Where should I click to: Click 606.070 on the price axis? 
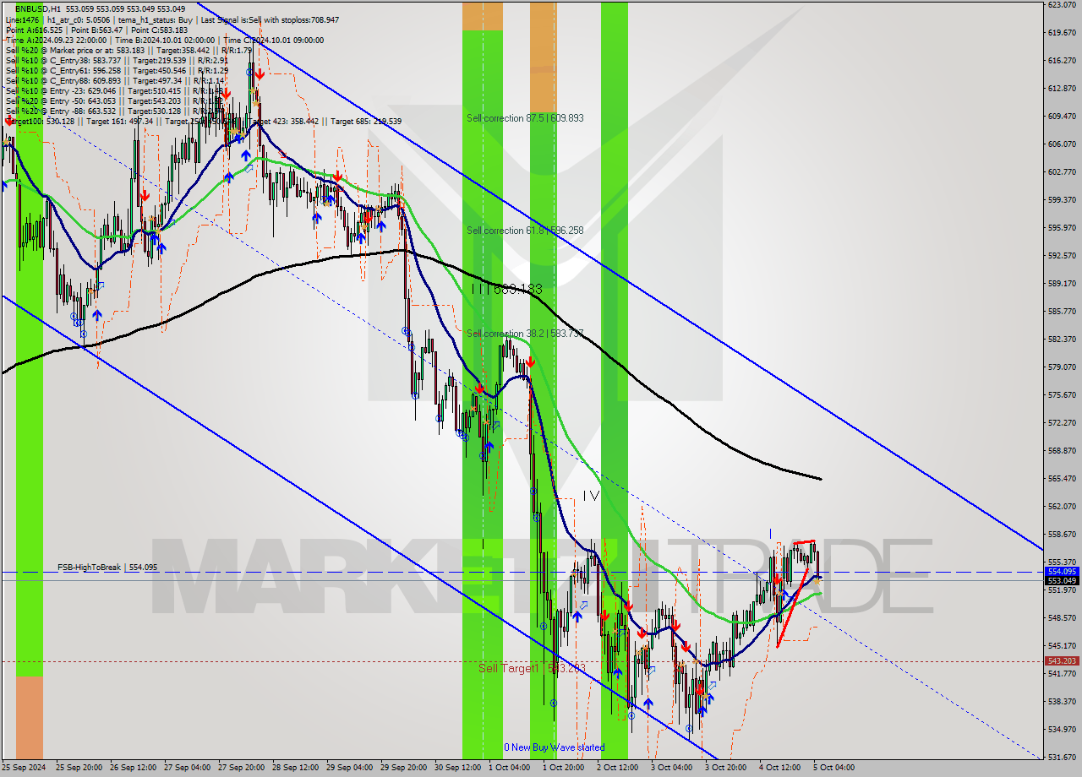point(1062,144)
